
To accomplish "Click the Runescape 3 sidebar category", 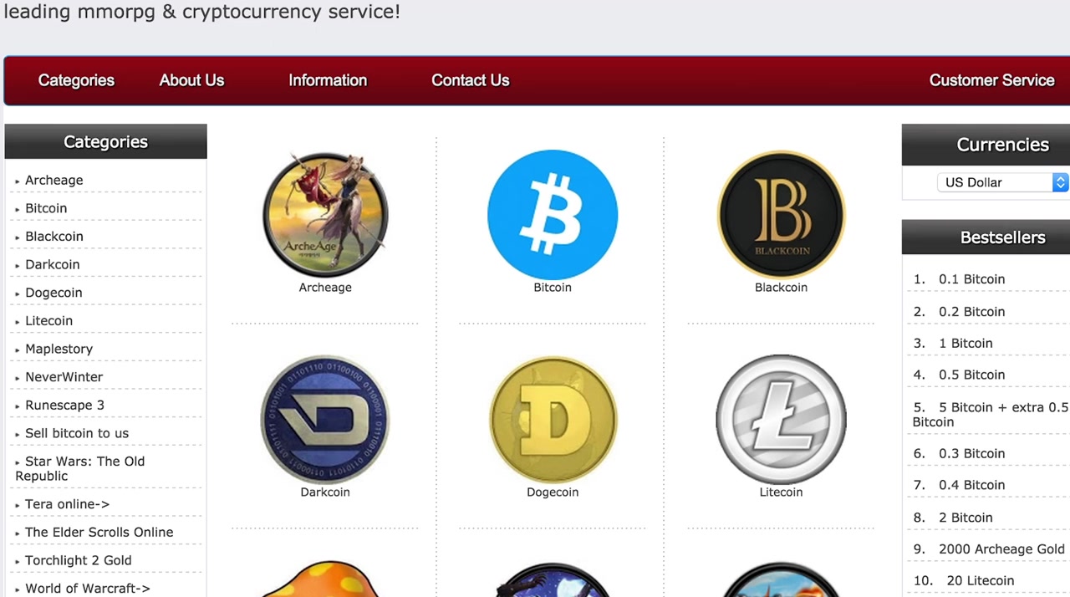I will (x=64, y=406).
